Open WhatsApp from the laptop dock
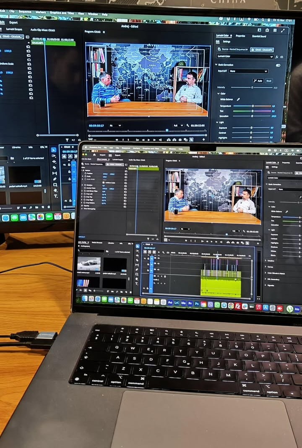The height and width of the screenshot is (448, 302). 217,305
